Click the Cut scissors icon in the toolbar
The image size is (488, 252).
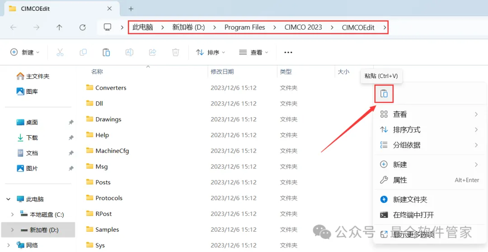pyautogui.click(x=60, y=52)
